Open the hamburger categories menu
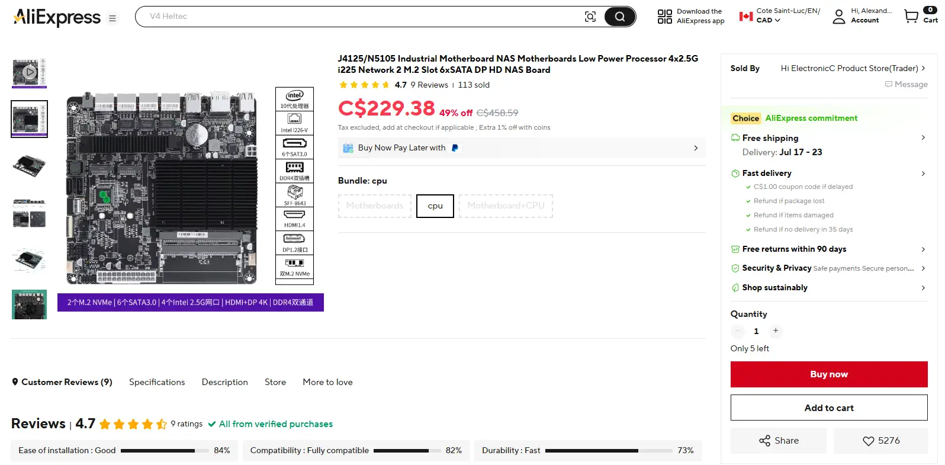 pos(112,18)
